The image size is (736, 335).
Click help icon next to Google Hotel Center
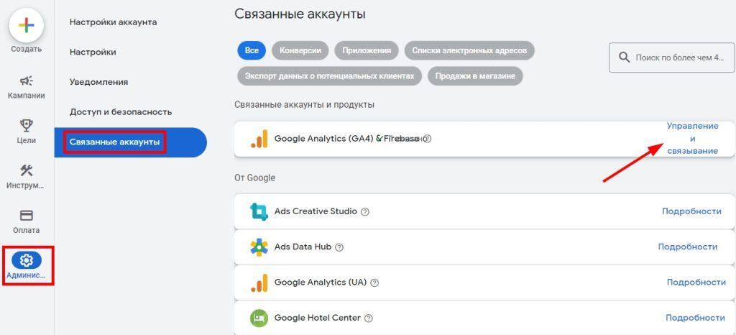point(369,318)
